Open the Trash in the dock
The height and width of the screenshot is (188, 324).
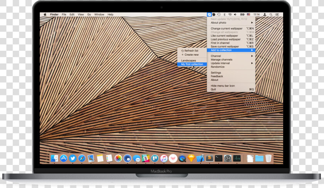(268, 158)
